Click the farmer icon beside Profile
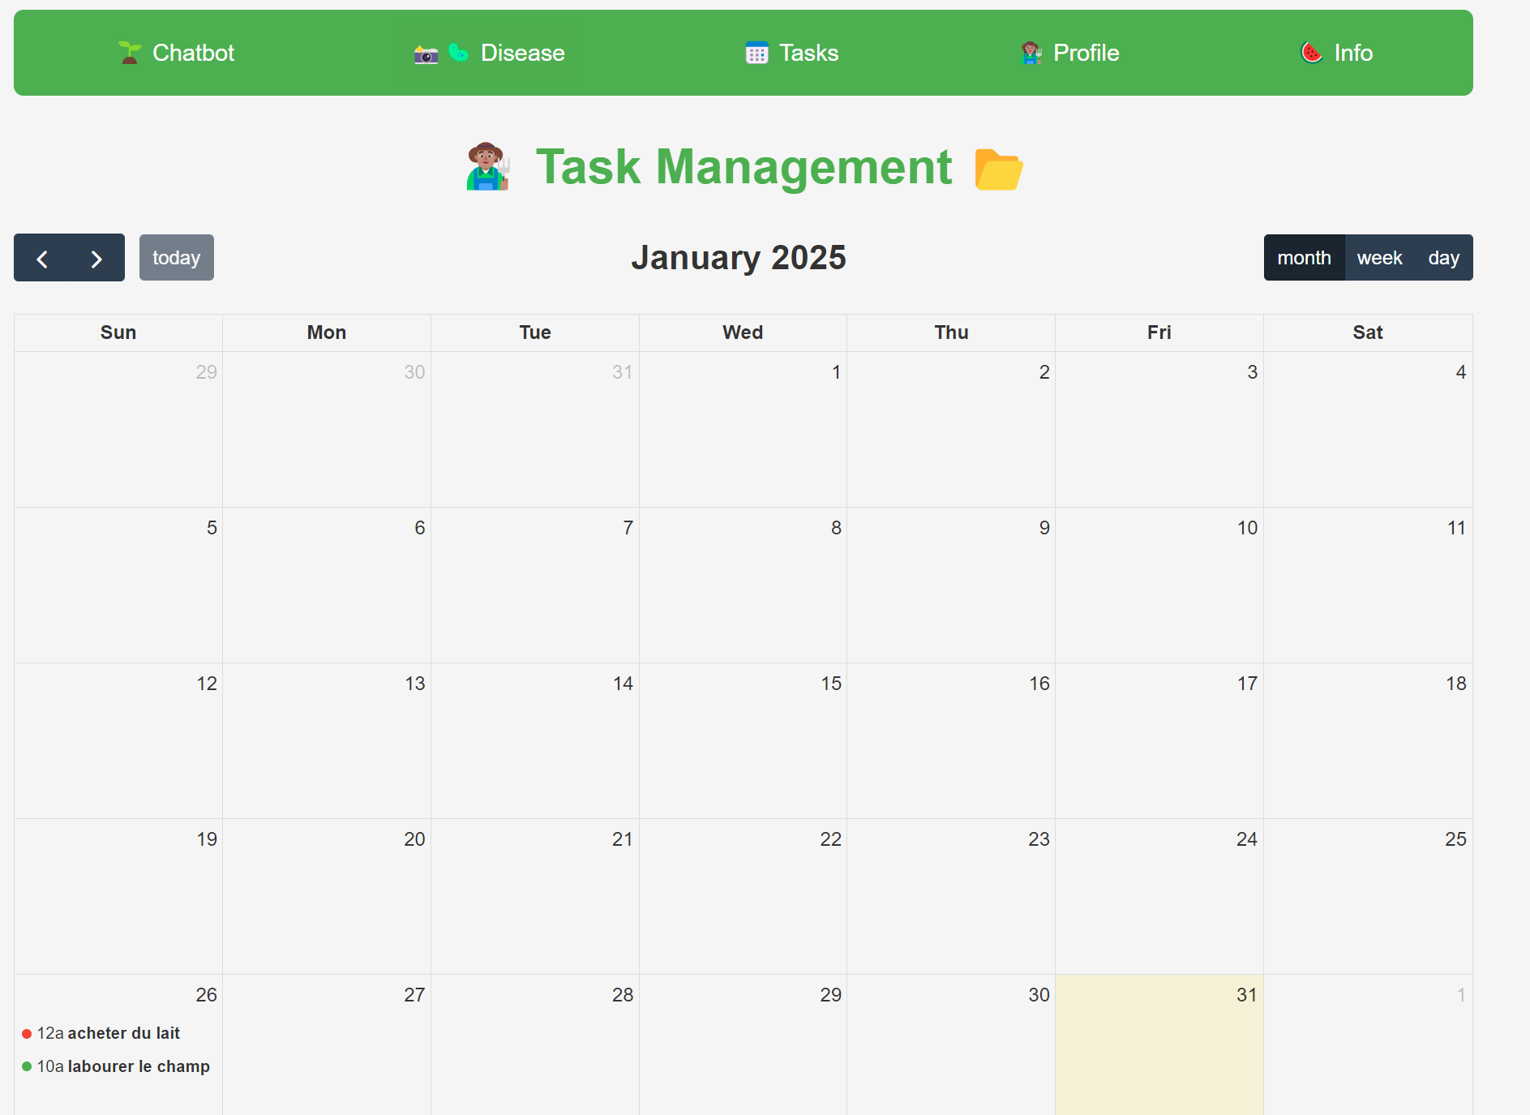The width and height of the screenshot is (1530, 1115). [1031, 54]
